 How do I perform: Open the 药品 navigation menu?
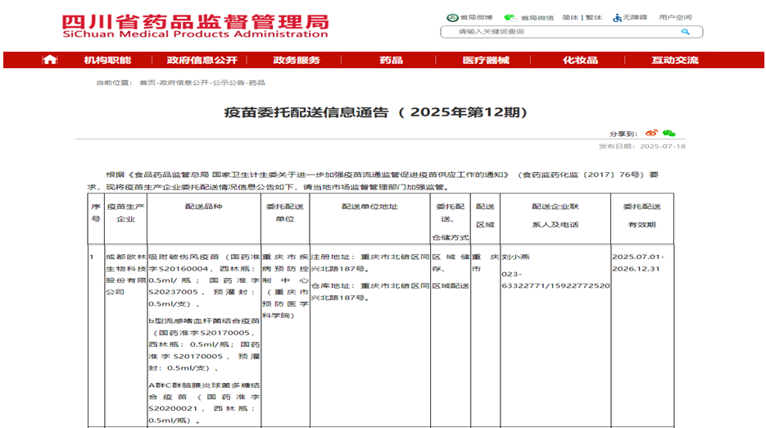391,60
